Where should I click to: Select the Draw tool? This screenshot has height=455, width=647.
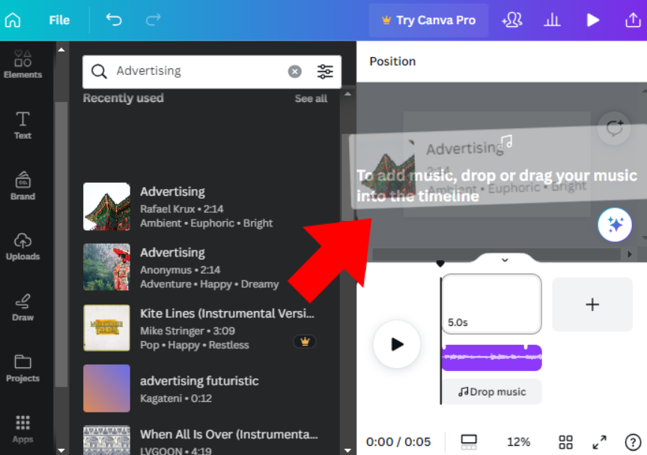[x=22, y=306]
